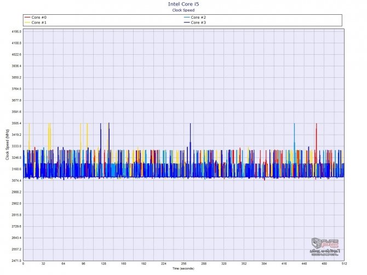367x275 pixels.
Task: Select the red Core #0 legend line
Action: click(x=27, y=18)
